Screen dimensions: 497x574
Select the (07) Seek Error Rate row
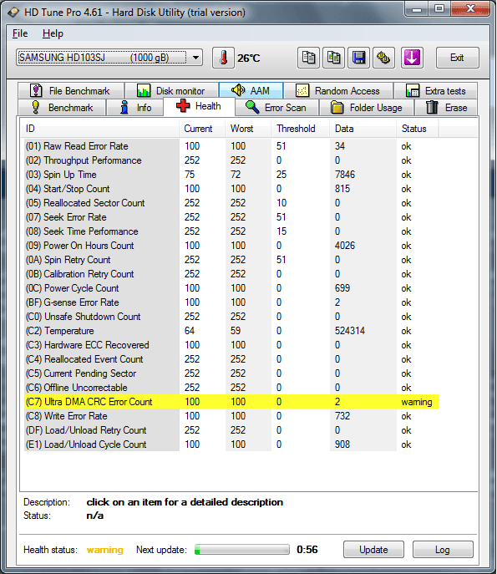click(x=231, y=217)
